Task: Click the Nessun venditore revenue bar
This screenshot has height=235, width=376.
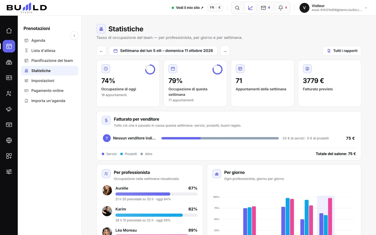Action: 220,138
